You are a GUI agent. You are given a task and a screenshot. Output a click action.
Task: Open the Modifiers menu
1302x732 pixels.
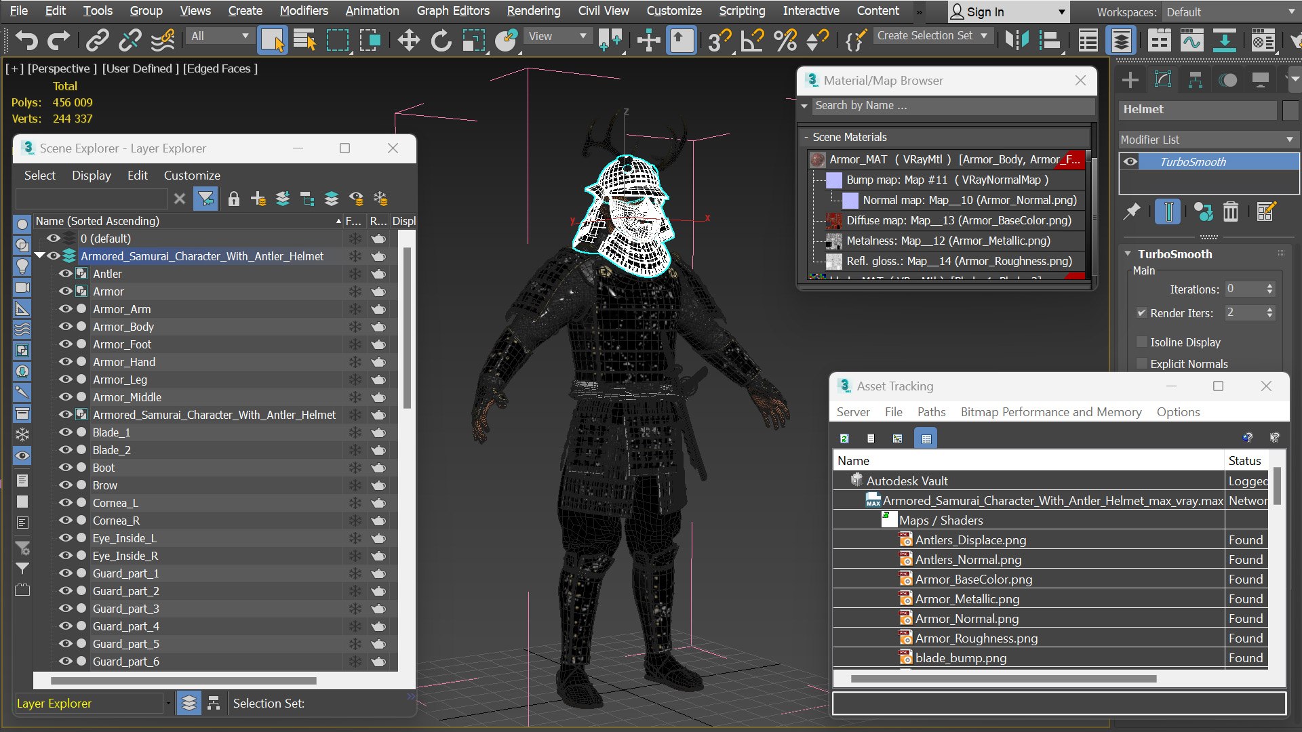tap(304, 11)
